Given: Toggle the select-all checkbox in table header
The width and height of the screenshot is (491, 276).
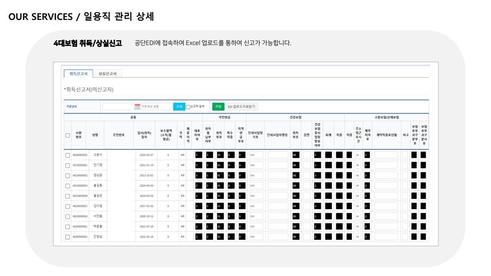Looking at the screenshot, I should click(68, 135).
